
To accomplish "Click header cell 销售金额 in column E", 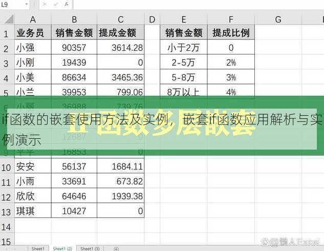I will point(184,33).
